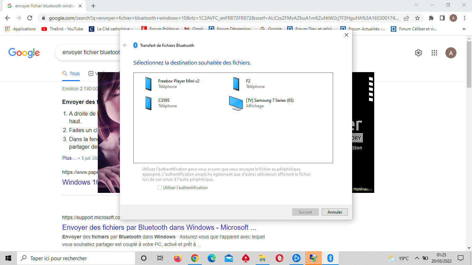The width and height of the screenshot is (472, 265).
Task: Close the Bluetooth file transfer dialog
Action: [347, 35]
